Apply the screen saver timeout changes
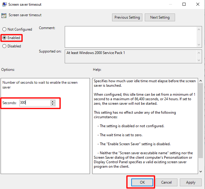Viewport: 205px width, 189px height. [x=191, y=182]
